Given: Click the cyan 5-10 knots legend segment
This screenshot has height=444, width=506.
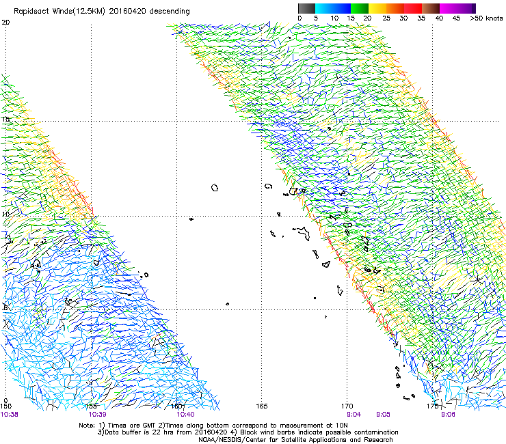Looking at the screenshot, I should (x=324, y=8).
